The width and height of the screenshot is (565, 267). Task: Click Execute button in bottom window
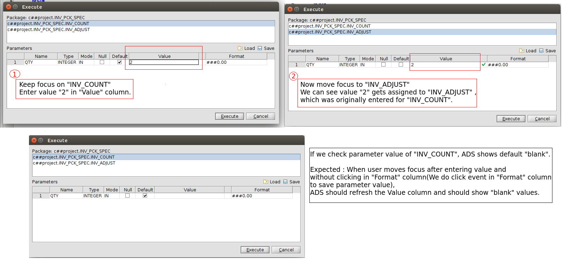pos(255,250)
